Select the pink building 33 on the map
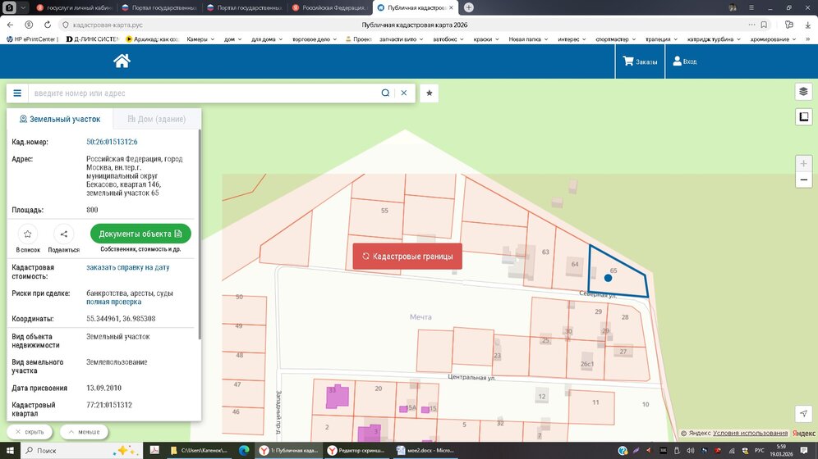The image size is (818, 459). (337, 396)
